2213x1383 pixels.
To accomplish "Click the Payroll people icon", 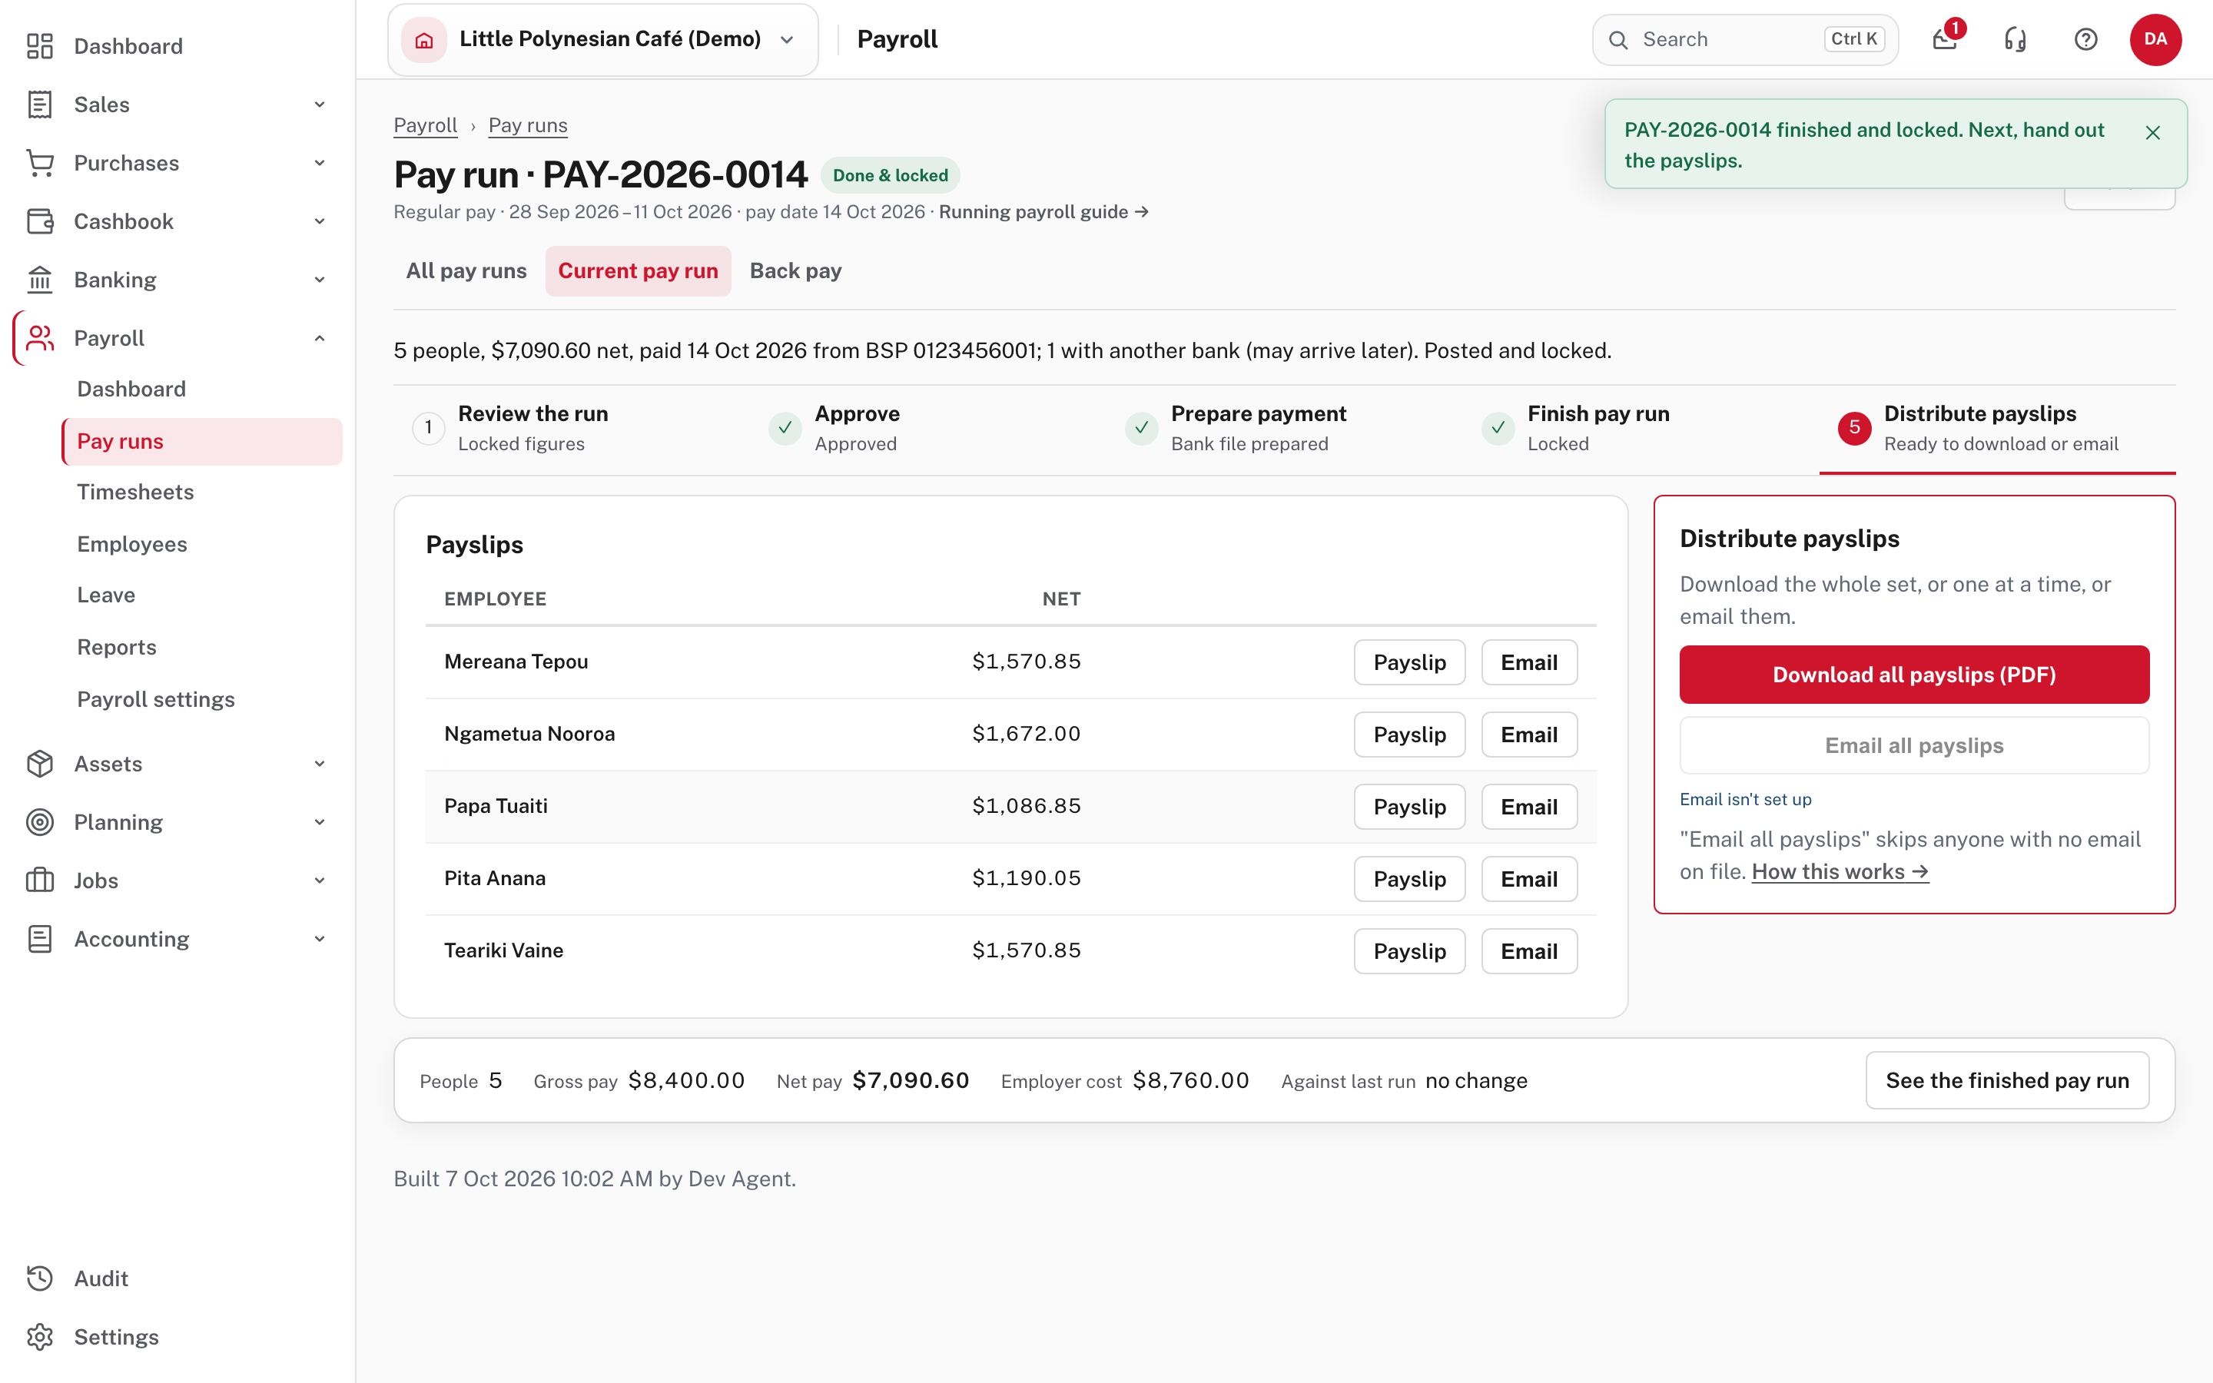I will (39, 338).
